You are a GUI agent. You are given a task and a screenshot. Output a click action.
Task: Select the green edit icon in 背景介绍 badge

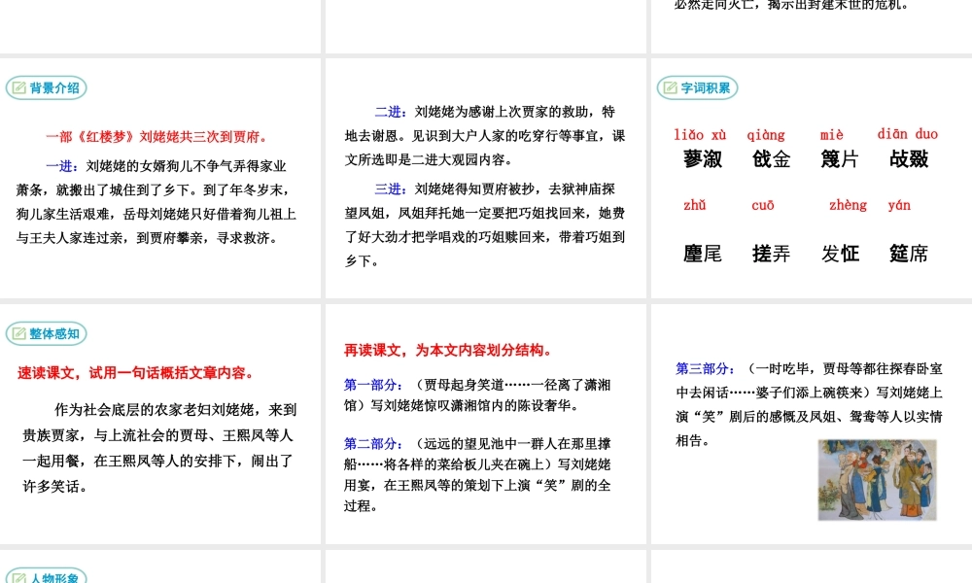pyautogui.click(x=21, y=87)
